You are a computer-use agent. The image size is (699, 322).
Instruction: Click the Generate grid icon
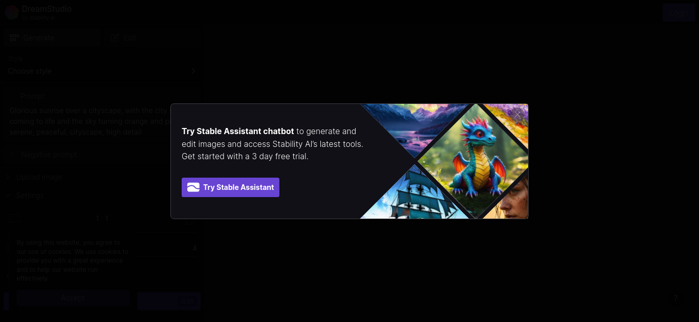tap(14, 38)
